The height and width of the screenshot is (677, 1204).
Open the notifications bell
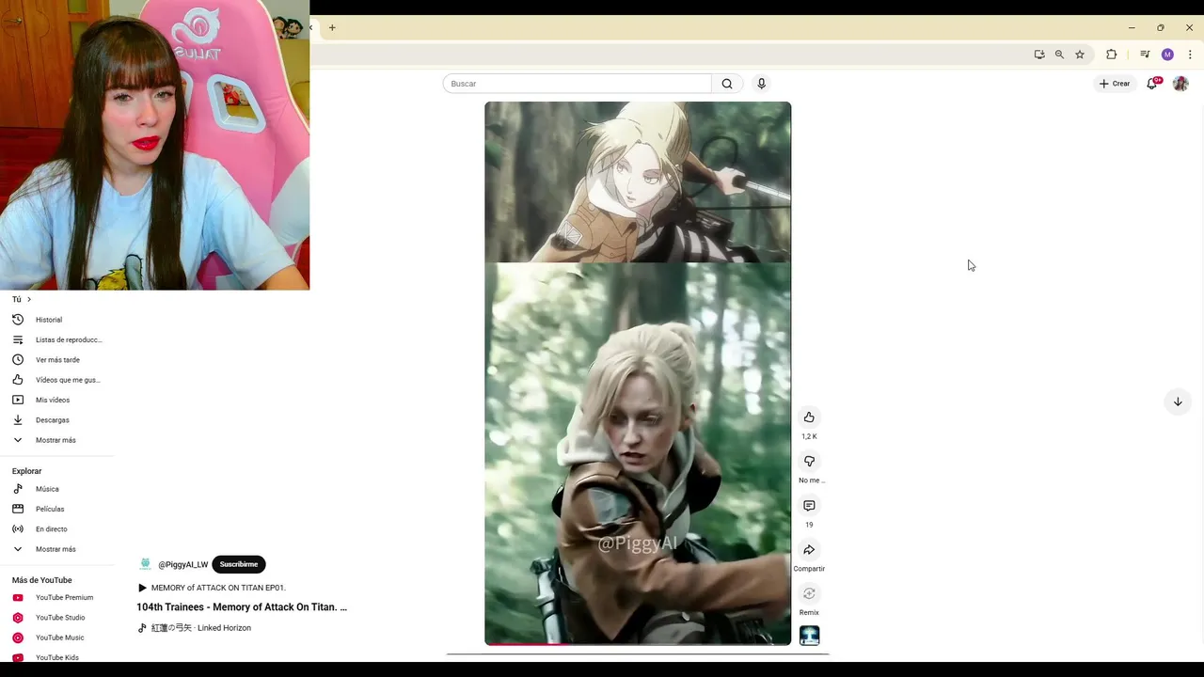(x=1152, y=84)
